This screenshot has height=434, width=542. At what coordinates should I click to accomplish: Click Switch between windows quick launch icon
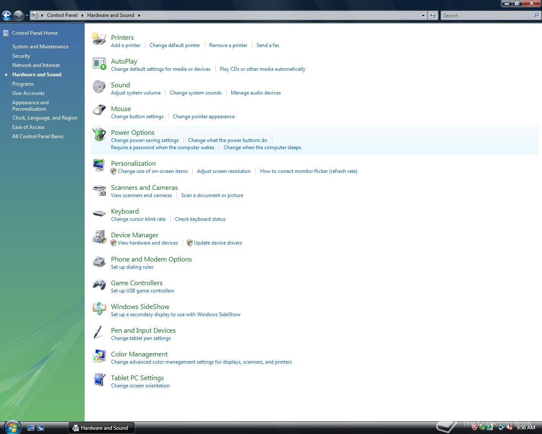[x=41, y=428]
